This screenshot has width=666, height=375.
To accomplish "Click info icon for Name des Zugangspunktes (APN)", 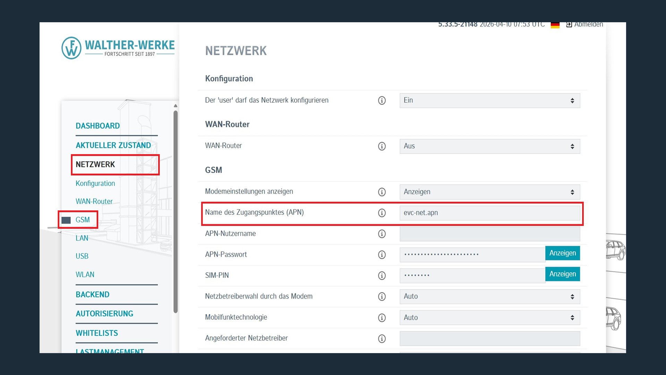I will pyautogui.click(x=382, y=213).
